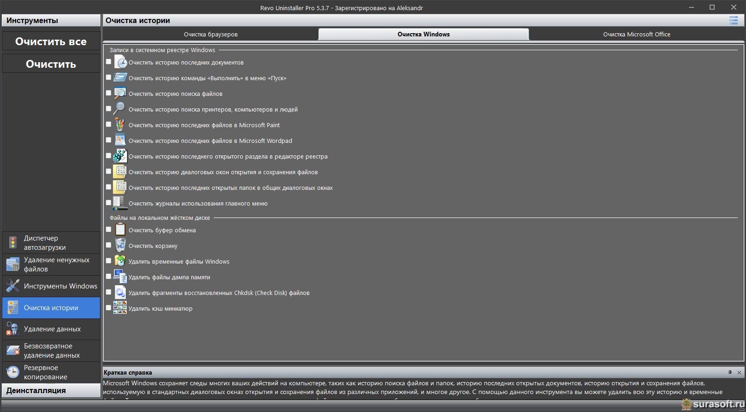
Task: Click the Windows temporary files icon
Action: [120, 261]
